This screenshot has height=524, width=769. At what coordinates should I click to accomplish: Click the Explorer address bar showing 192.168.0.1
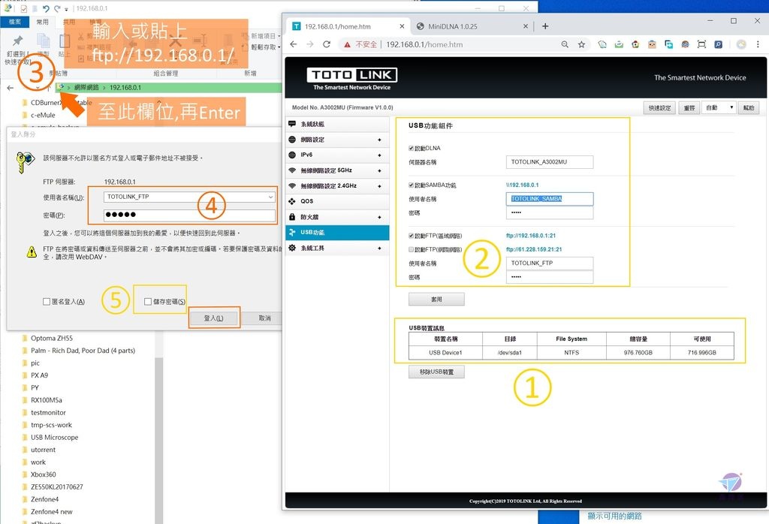click(x=169, y=88)
